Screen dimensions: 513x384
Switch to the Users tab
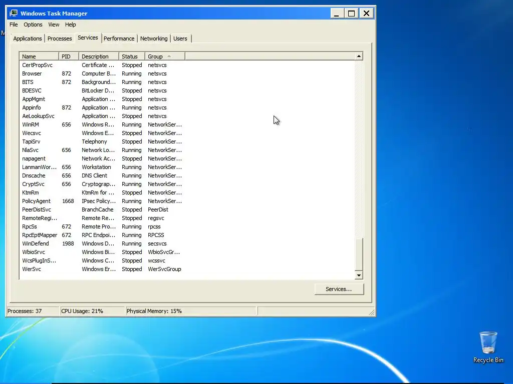(x=180, y=38)
